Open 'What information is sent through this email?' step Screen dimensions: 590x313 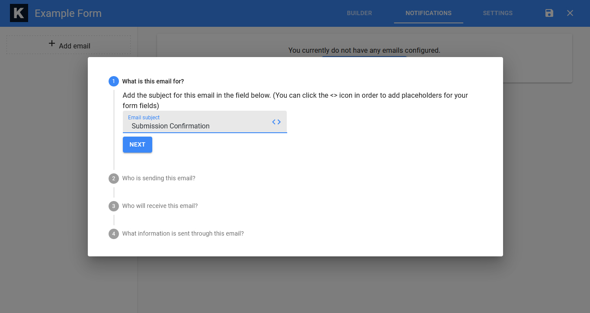tap(183, 233)
